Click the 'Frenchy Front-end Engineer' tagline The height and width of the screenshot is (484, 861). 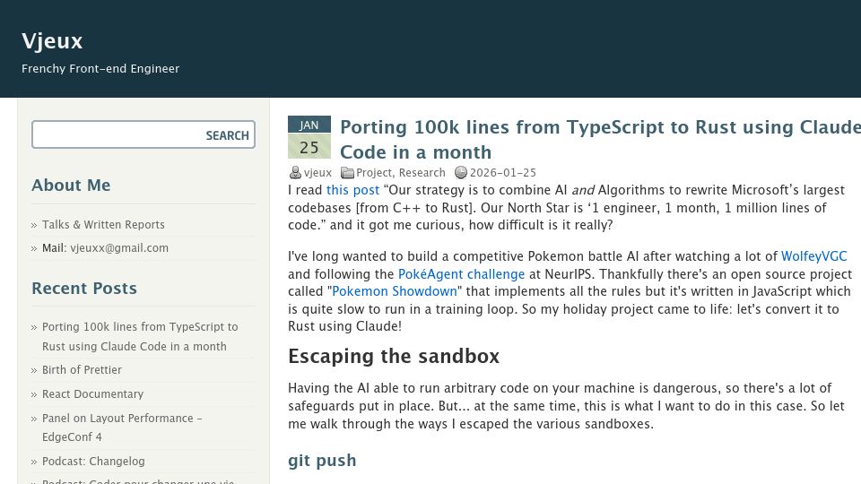coord(100,69)
